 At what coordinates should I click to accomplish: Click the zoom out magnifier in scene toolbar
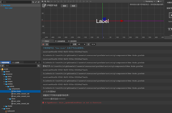[45, 1]
